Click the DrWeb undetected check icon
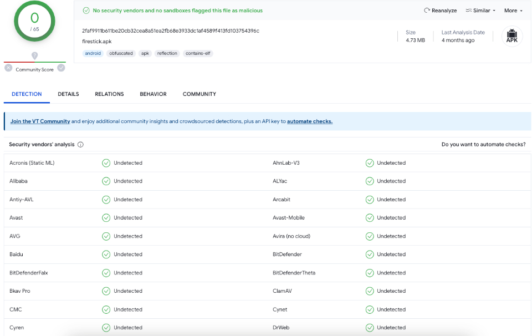 (370, 328)
